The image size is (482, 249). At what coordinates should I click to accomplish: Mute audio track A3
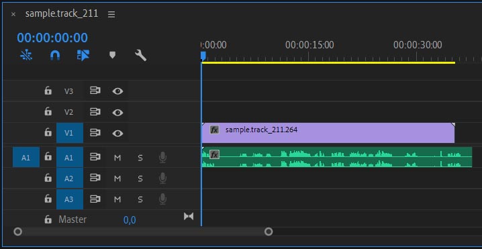click(117, 199)
